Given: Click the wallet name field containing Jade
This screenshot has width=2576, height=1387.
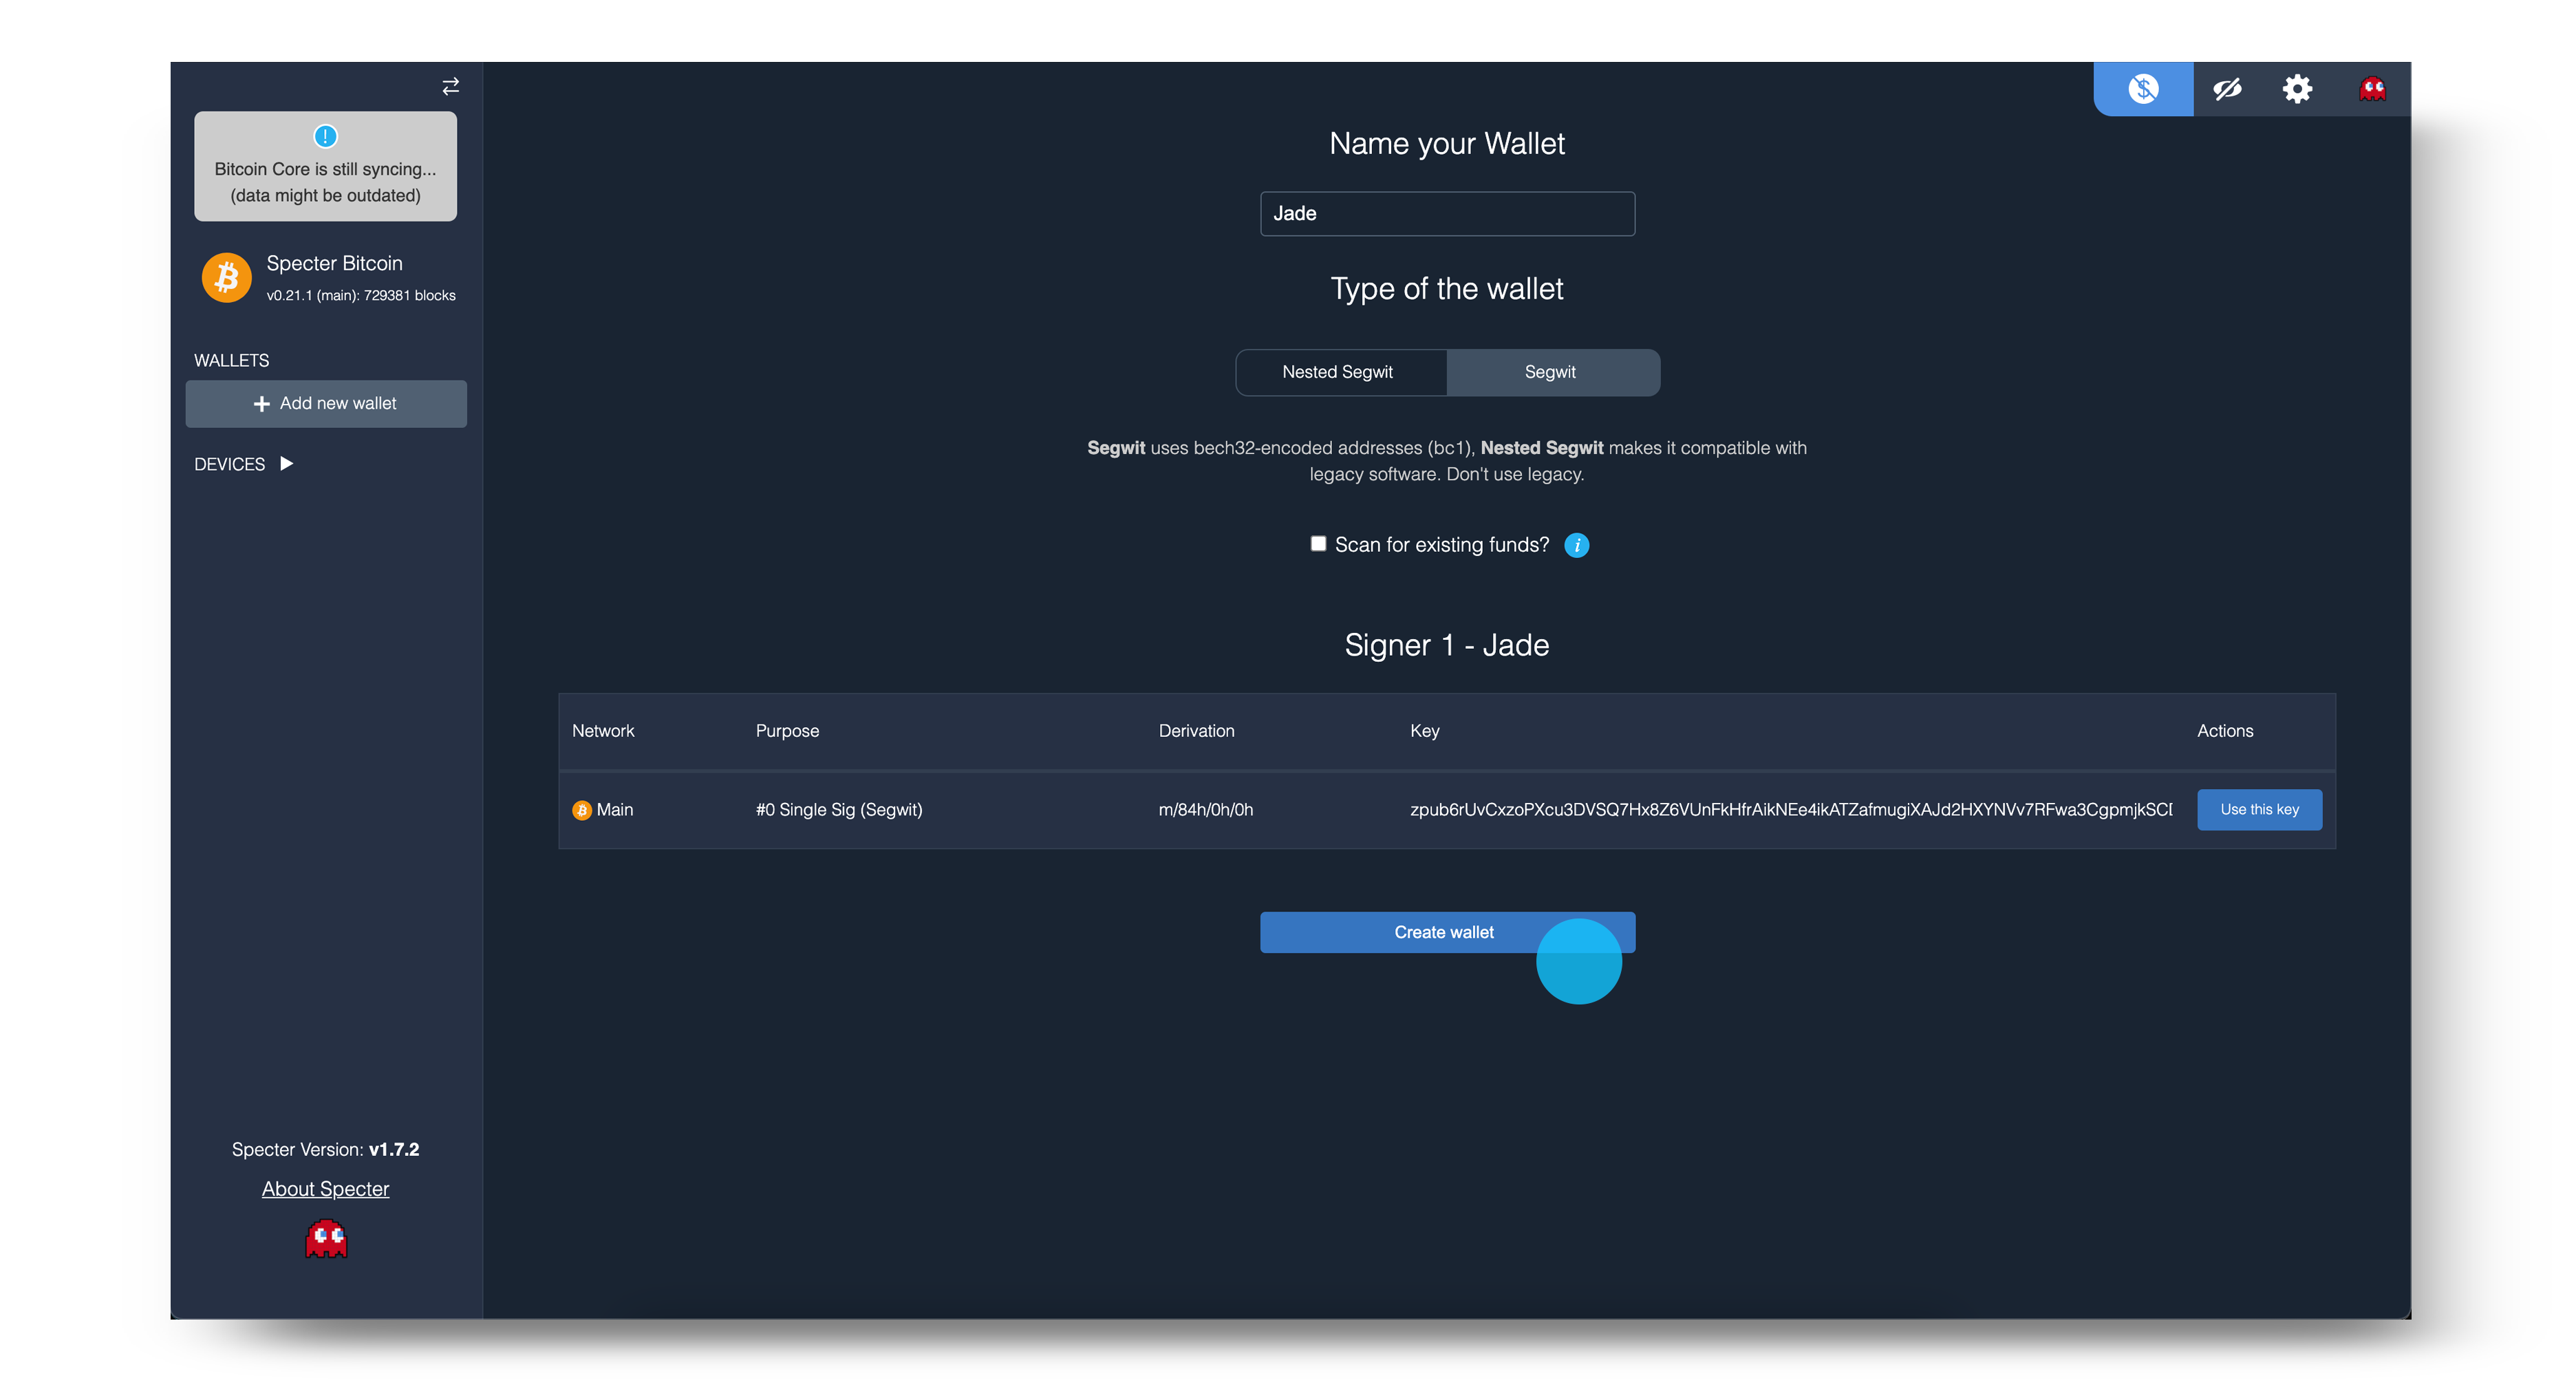Looking at the screenshot, I should click(x=1446, y=213).
